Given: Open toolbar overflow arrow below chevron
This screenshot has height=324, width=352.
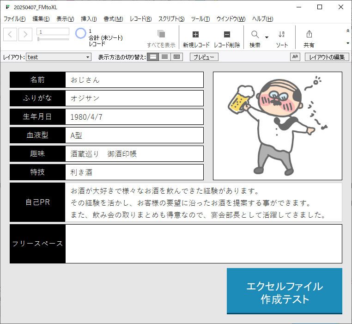Looking at the screenshot, I should (348, 43).
